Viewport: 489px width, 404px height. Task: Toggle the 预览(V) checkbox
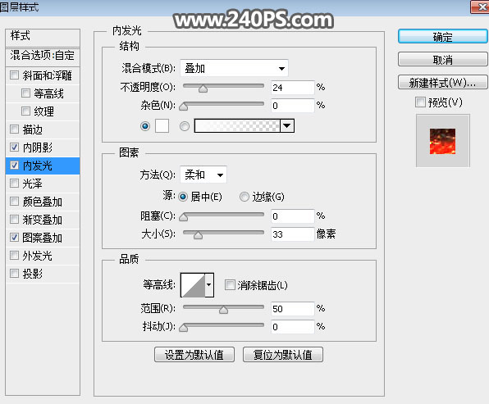click(x=420, y=102)
